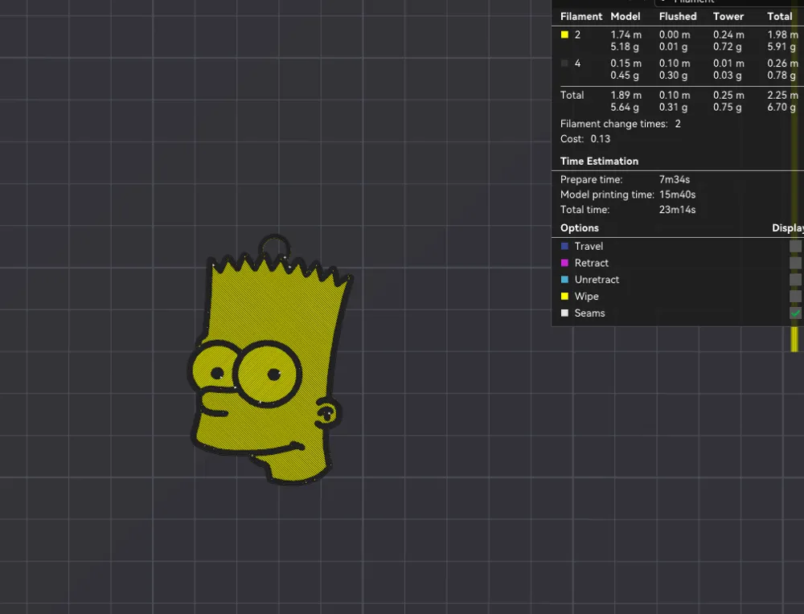Click the Filament column header
Screen dimensions: 804x614
tap(581, 16)
